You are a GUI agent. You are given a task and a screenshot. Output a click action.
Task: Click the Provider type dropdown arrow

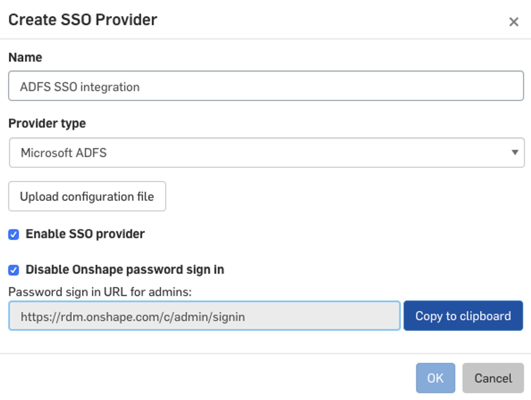tap(515, 152)
